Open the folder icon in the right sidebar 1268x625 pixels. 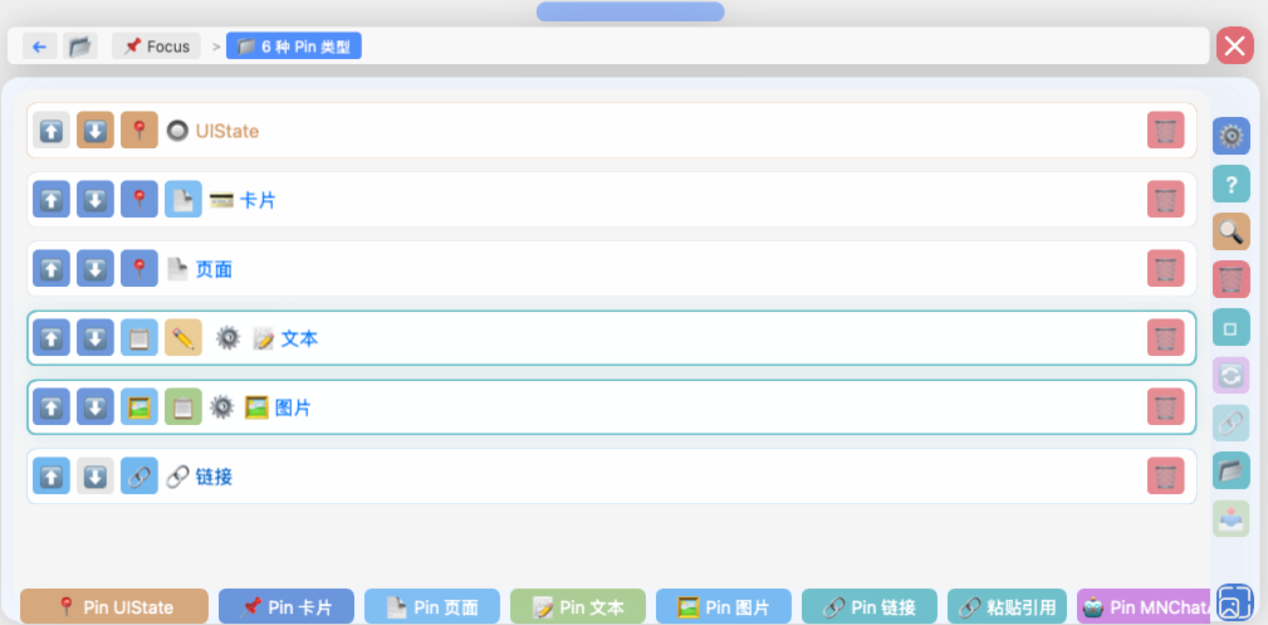pos(1230,471)
